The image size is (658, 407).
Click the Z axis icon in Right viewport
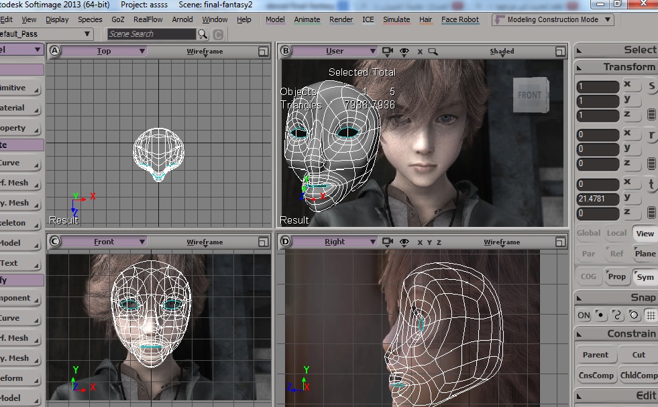coord(439,242)
